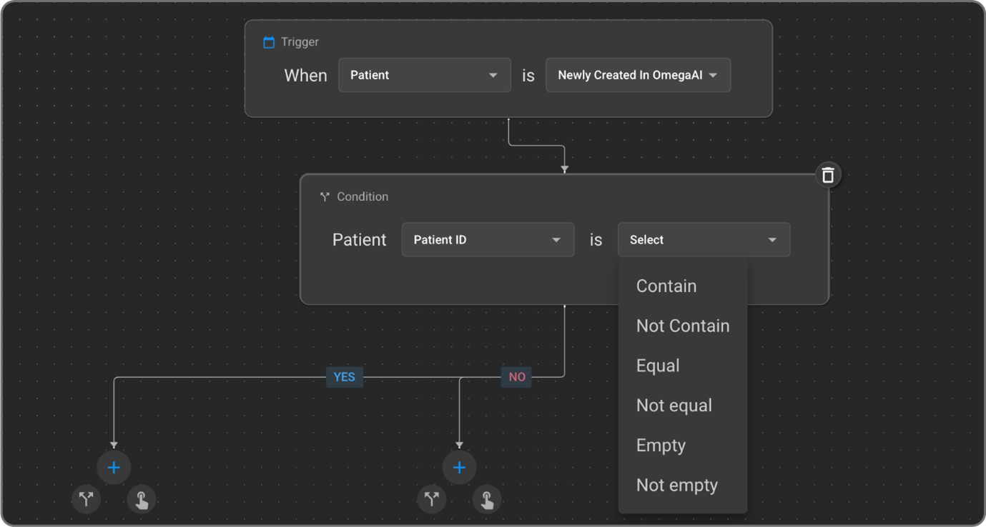Delete the Condition node with trash icon
Viewport: 986px width, 527px height.
click(828, 175)
